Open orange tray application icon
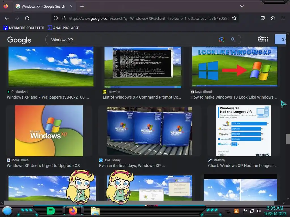Image resolution: width=290 pixels, height=217 pixels. [x=236, y=211]
